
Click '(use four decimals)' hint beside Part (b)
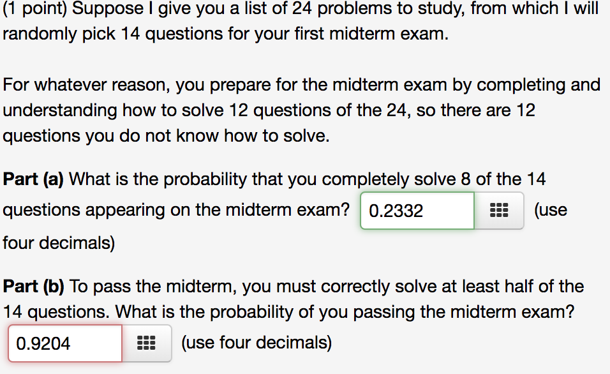tap(257, 343)
